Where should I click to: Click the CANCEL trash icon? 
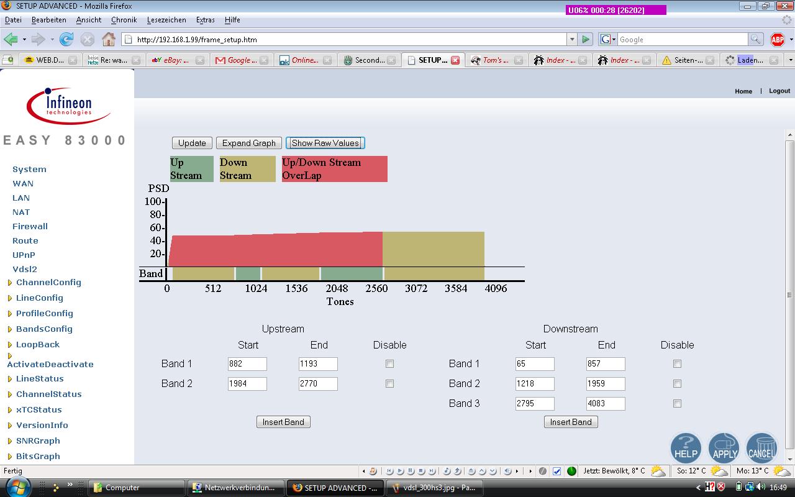tap(761, 448)
